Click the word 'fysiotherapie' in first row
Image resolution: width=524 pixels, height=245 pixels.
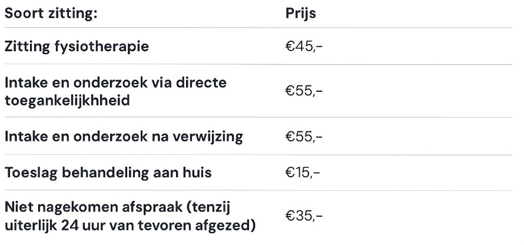coord(102,47)
